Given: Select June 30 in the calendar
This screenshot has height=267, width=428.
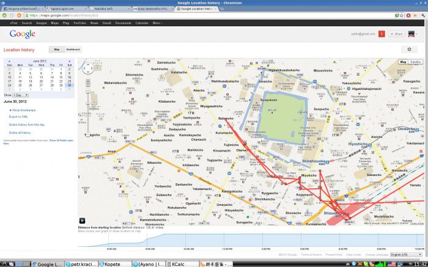Looking at the screenshot, I should pos(69,86).
